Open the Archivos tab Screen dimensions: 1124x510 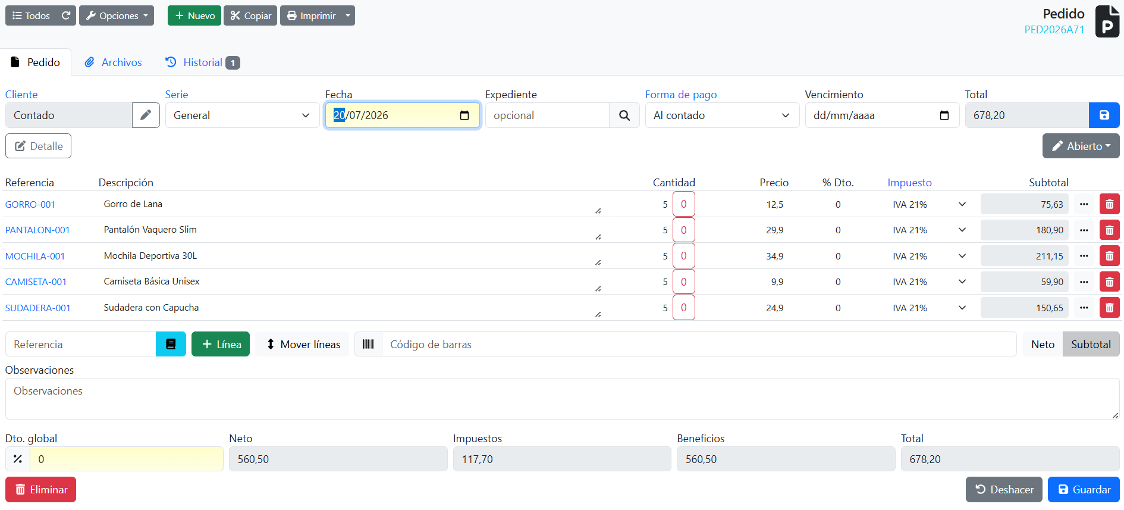click(x=113, y=62)
